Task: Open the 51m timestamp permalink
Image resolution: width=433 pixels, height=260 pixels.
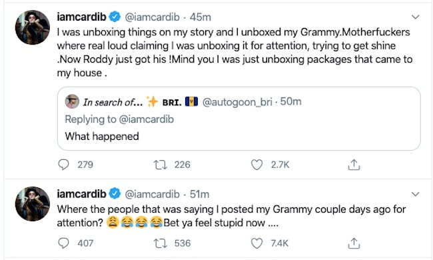Action: click(199, 194)
